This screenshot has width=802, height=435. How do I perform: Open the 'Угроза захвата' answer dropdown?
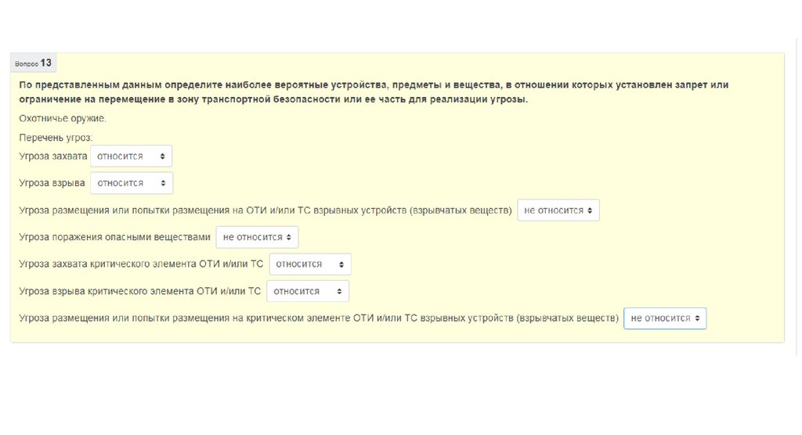tap(130, 156)
